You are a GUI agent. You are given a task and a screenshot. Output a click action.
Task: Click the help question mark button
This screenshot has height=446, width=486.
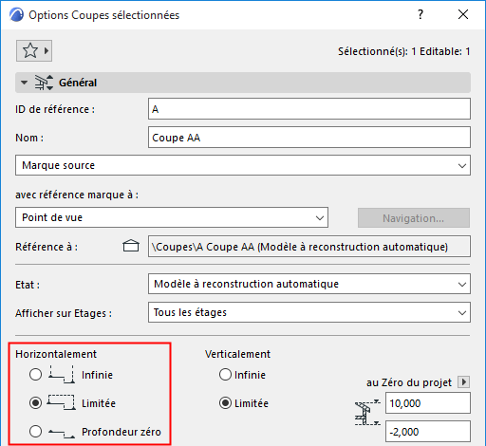tap(421, 14)
